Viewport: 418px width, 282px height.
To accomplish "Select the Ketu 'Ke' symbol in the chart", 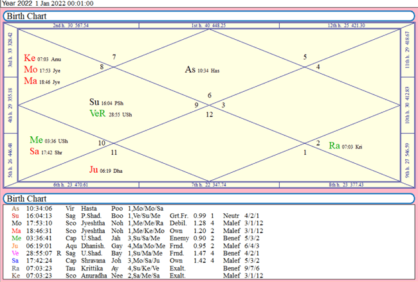I will [x=30, y=58].
